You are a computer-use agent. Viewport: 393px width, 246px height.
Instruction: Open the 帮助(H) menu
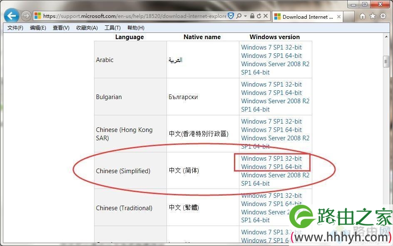point(136,28)
